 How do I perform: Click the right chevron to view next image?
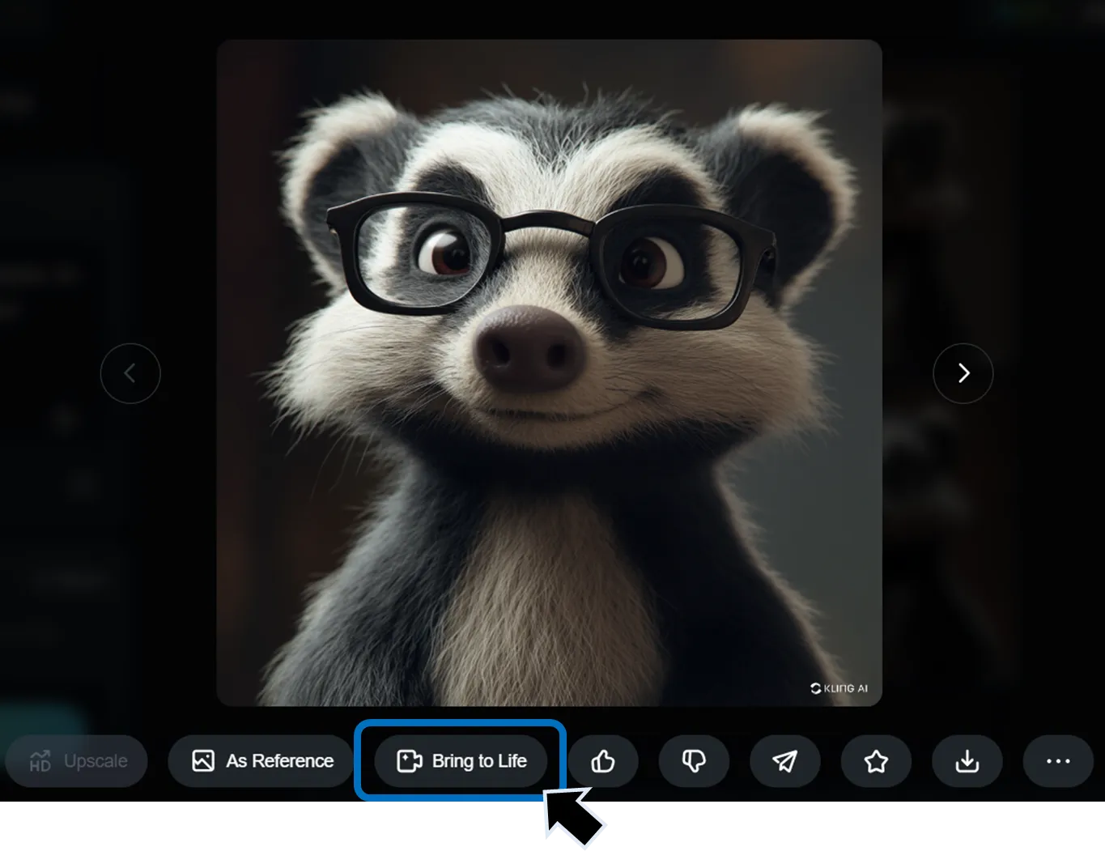[x=963, y=373]
